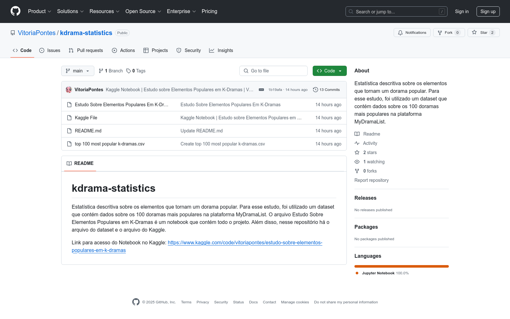Open Docs link in footer

(253, 302)
